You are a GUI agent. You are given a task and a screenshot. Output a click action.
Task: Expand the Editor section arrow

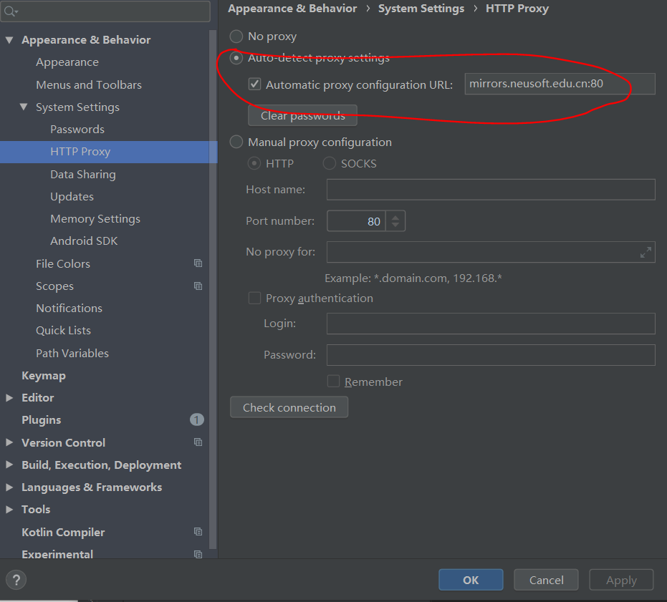pos(9,397)
